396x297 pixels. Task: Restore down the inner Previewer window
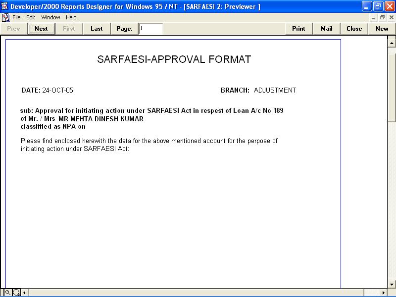tap(383, 17)
